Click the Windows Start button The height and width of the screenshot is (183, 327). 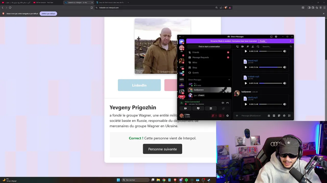(x=118, y=180)
